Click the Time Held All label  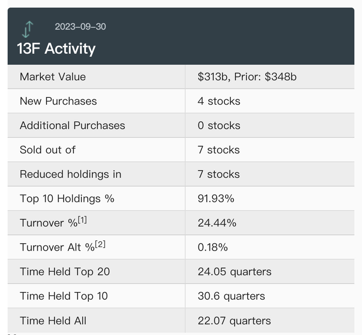coord(53,321)
